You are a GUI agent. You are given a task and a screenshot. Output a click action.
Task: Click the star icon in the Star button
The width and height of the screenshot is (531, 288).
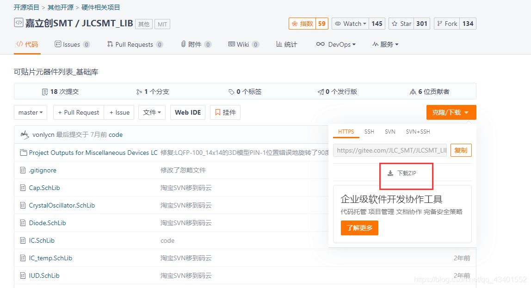pyautogui.click(x=395, y=24)
